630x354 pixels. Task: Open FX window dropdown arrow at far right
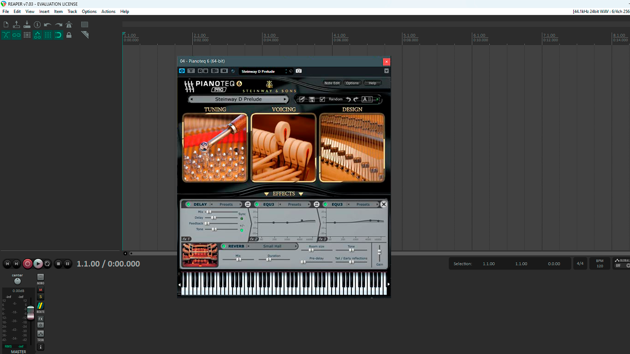click(x=386, y=71)
